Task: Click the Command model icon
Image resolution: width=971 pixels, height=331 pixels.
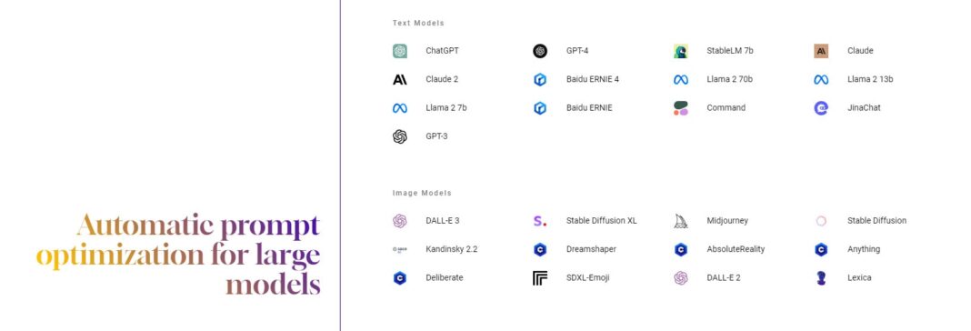Action: click(681, 108)
